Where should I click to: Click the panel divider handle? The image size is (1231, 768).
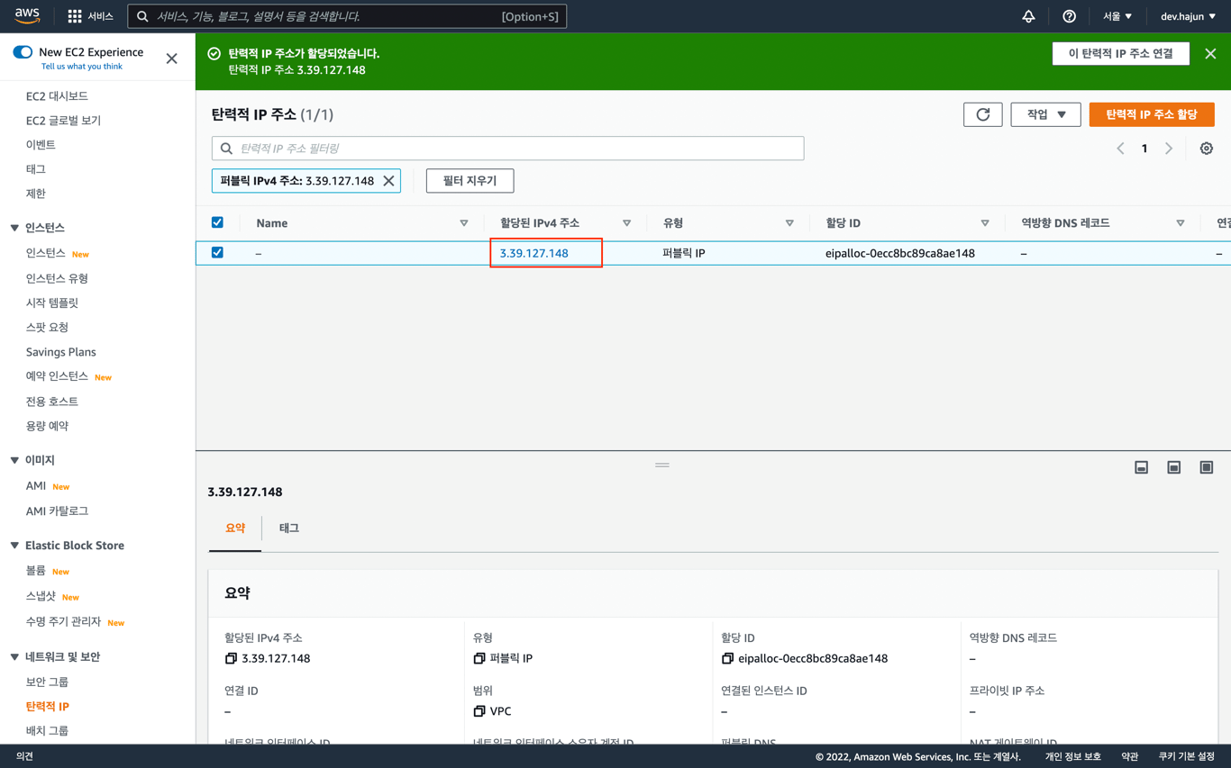(662, 465)
